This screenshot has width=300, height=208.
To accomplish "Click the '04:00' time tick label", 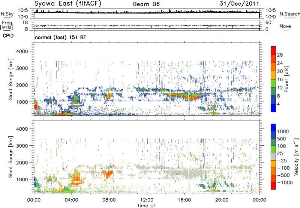I will tap(71, 200).
